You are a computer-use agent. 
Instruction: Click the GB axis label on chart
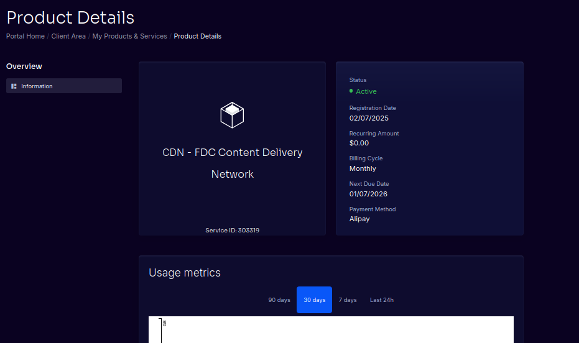point(165,324)
